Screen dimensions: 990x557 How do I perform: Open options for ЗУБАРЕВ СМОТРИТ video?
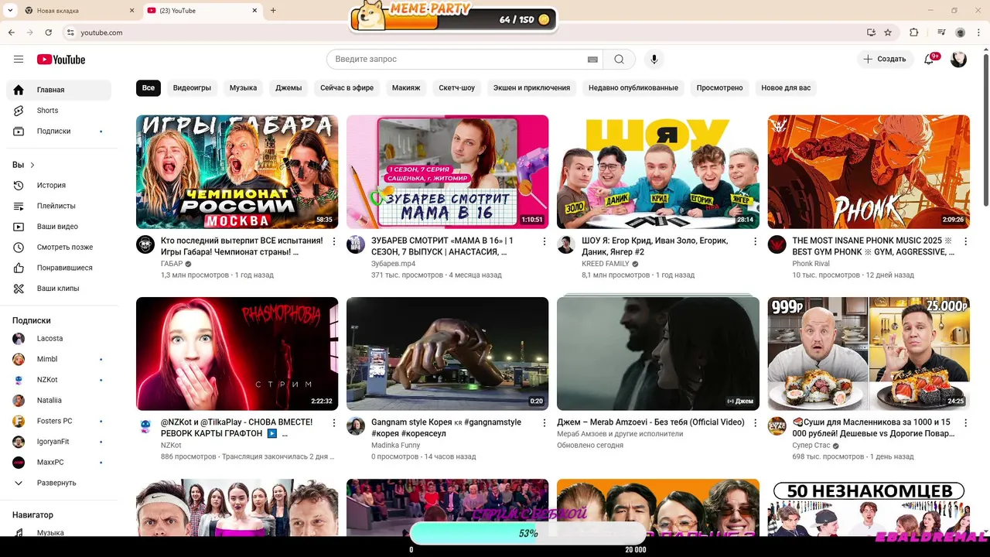click(x=544, y=242)
